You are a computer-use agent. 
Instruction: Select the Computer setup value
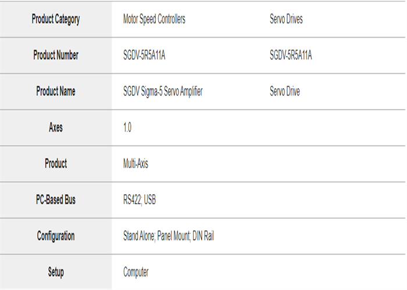click(x=135, y=272)
